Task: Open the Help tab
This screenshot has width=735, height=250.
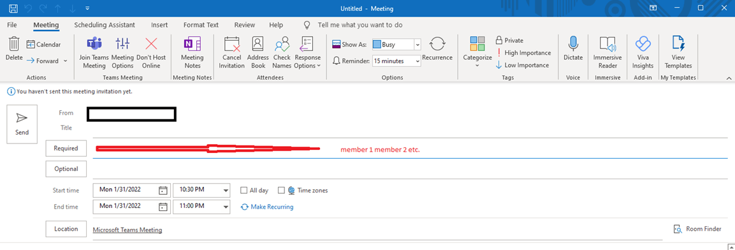Action: coord(276,25)
